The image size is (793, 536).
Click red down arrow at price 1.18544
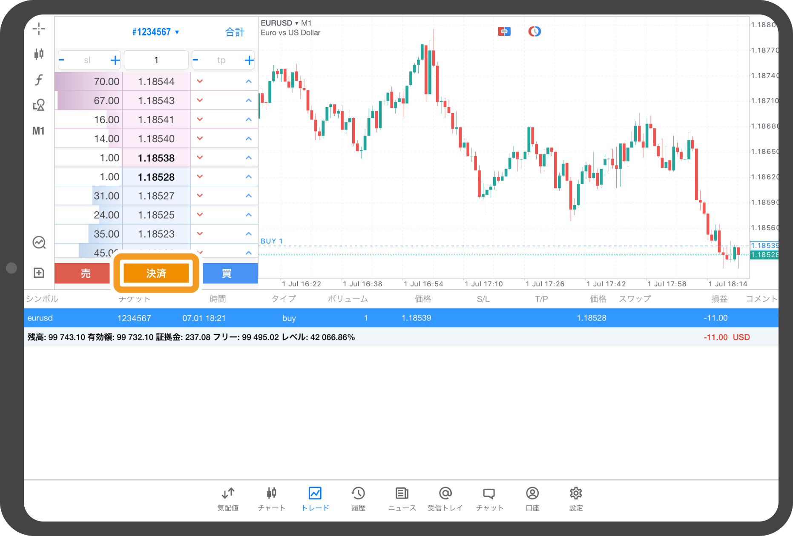200,81
